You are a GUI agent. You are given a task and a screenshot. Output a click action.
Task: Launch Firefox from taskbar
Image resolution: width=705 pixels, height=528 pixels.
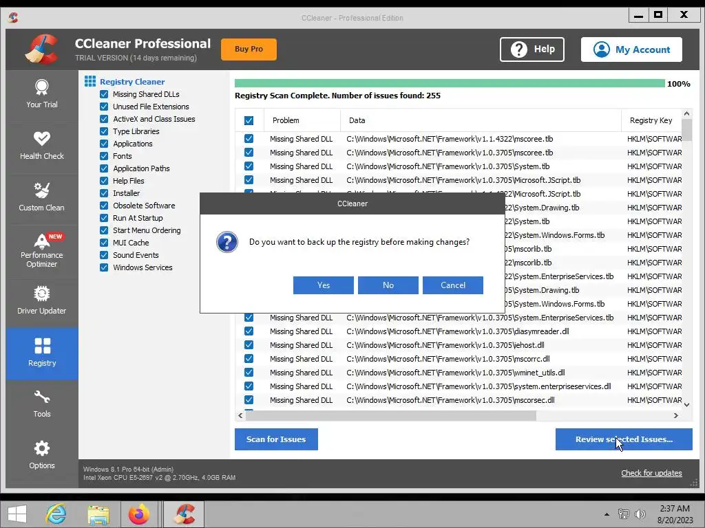pyautogui.click(x=139, y=514)
